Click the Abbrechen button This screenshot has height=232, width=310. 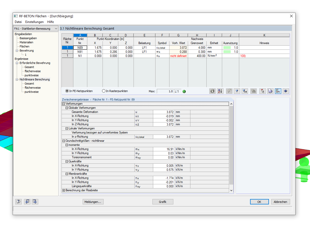tap(280, 202)
